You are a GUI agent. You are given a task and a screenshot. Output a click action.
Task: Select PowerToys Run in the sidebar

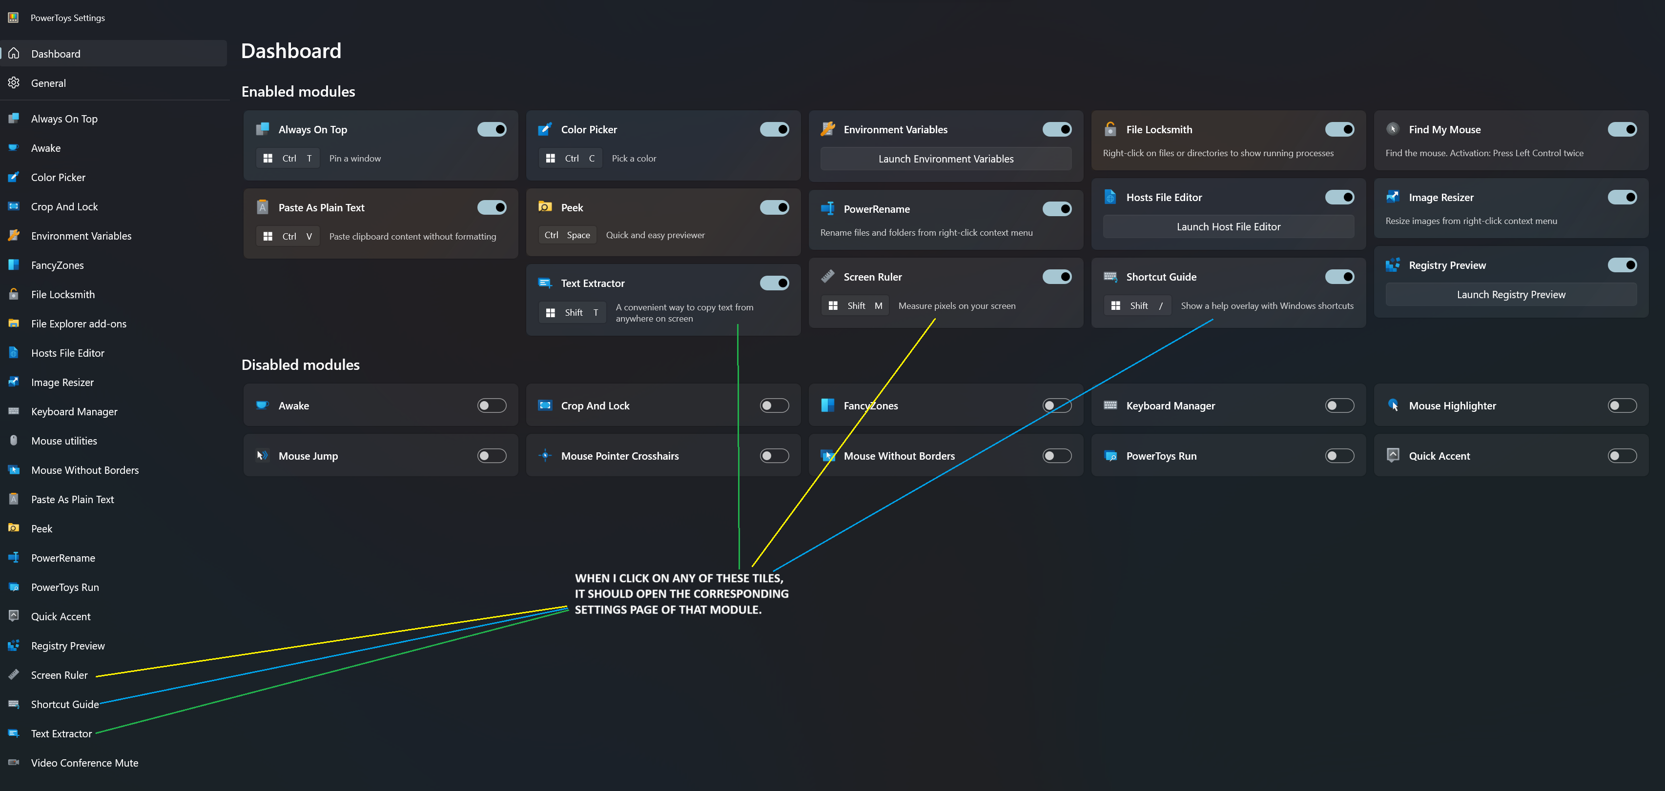click(64, 587)
